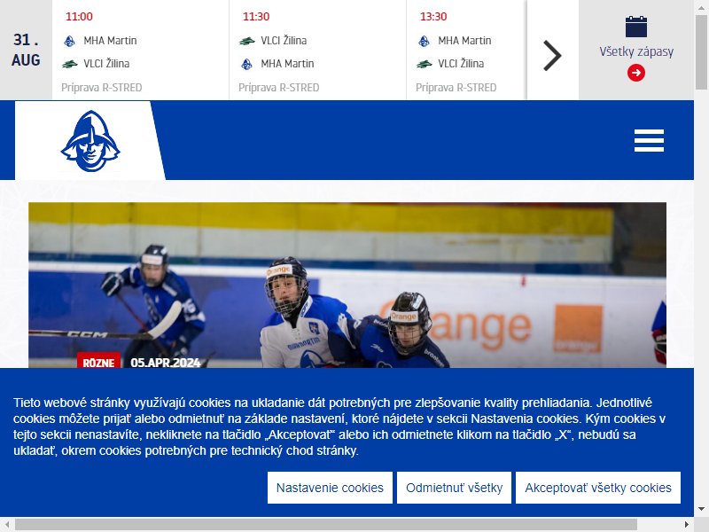Image resolution: width=709 pixels, height=532 pixels.
Task: Open Nastavenie cookies settings
Action: click(330, 488)
